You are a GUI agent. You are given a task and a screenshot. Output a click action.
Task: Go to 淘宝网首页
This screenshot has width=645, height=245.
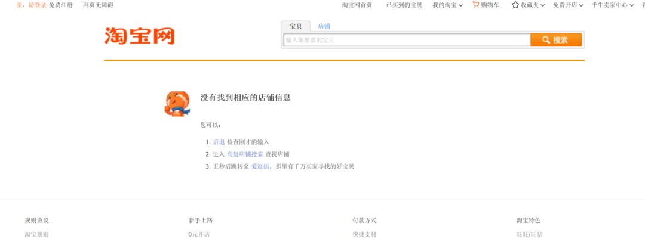357,5
